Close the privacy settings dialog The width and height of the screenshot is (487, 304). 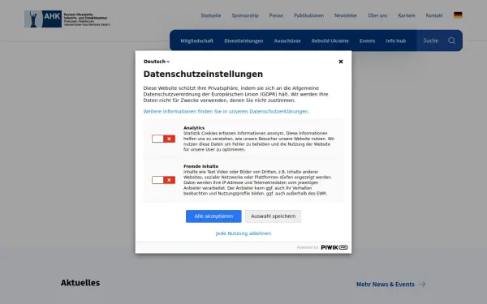(x=341, y=62)
